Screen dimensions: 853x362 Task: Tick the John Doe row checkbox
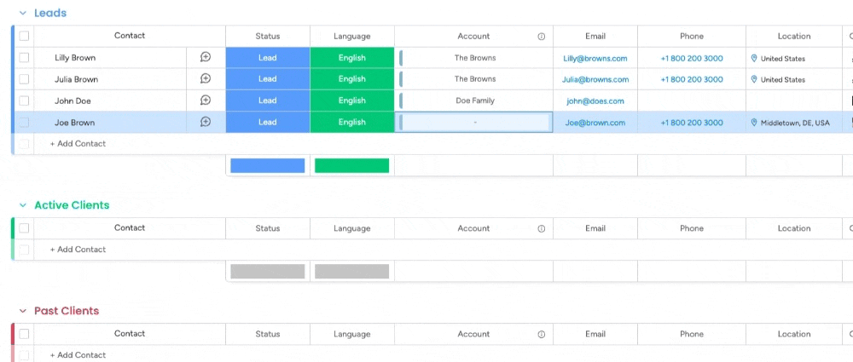pyautogui.click(x=24, y=101)
